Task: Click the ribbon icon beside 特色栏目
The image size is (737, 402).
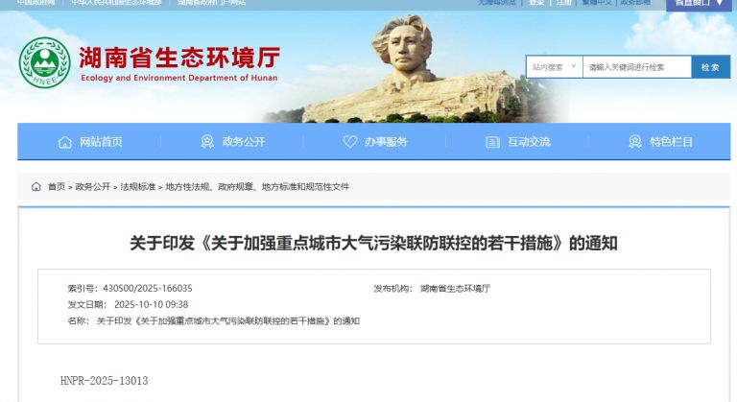Action: point(635,142)
